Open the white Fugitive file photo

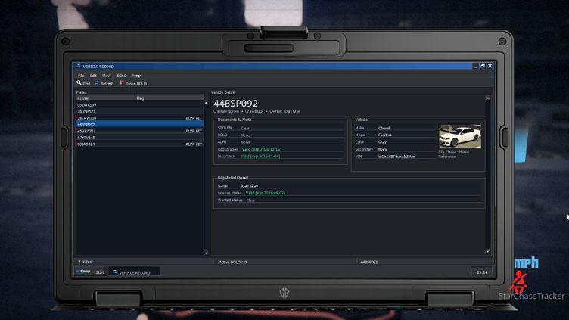pos(460,136)
